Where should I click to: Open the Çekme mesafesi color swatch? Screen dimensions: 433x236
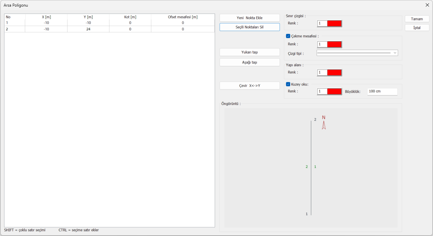coord(334,44)
